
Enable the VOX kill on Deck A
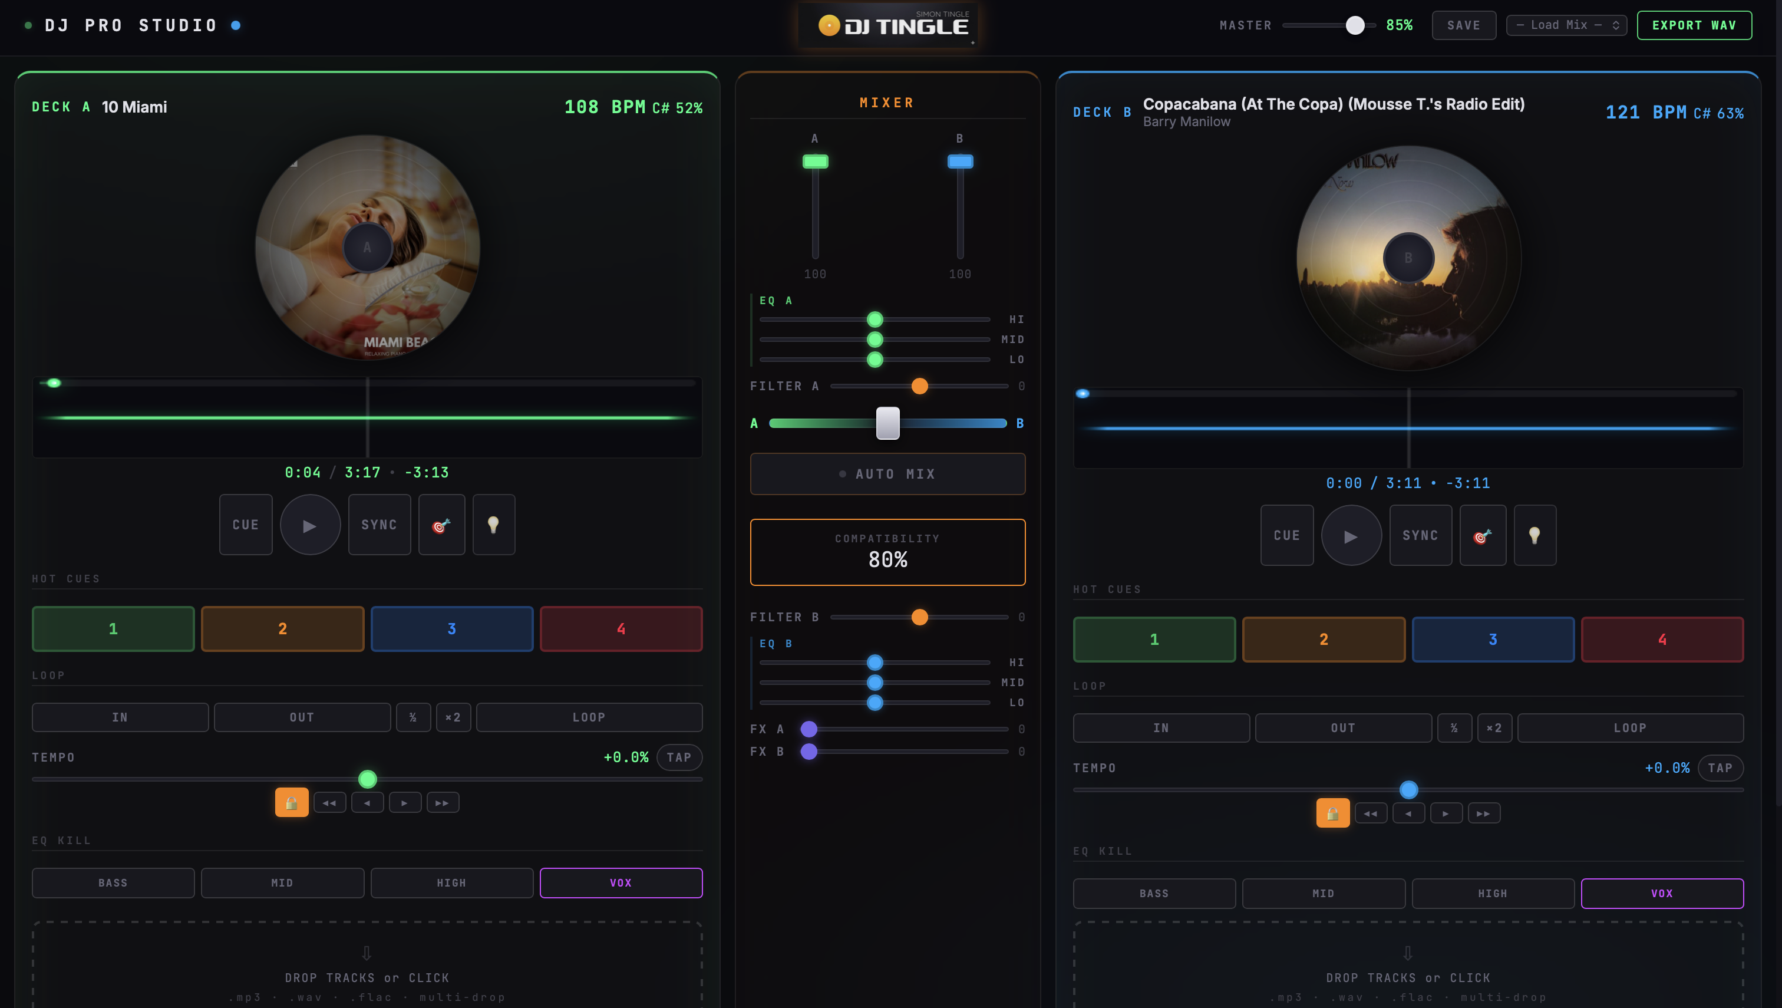621,882
